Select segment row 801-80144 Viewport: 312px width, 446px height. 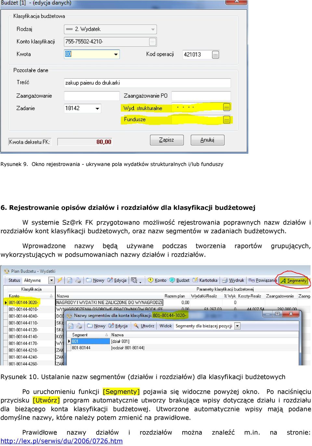(90, 348)
